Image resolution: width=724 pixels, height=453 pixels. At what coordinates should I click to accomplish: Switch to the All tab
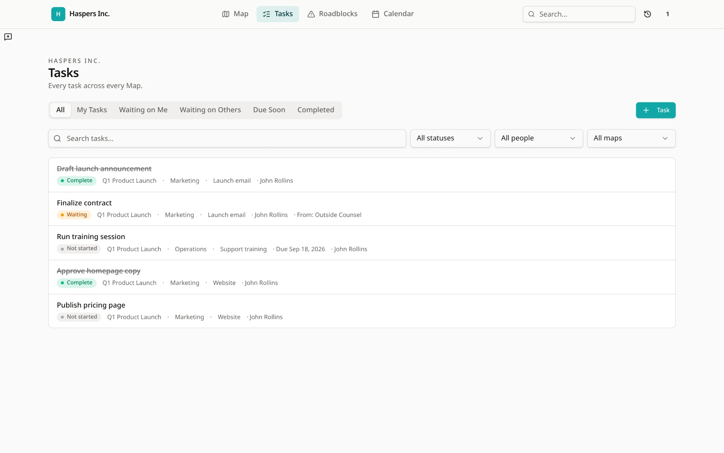point(60,110)
